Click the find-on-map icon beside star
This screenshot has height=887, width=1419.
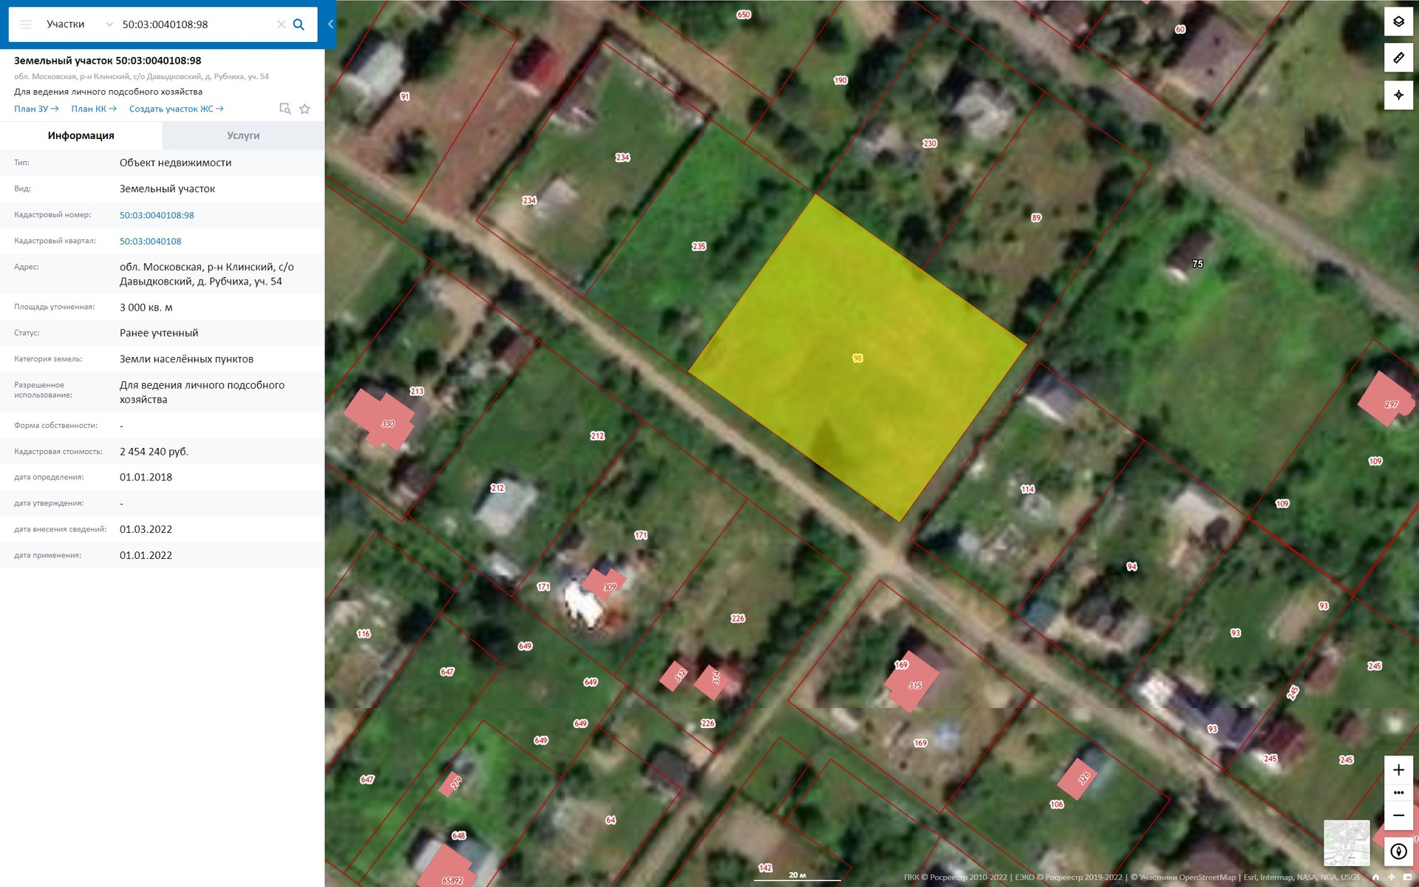tap(285, 109)
